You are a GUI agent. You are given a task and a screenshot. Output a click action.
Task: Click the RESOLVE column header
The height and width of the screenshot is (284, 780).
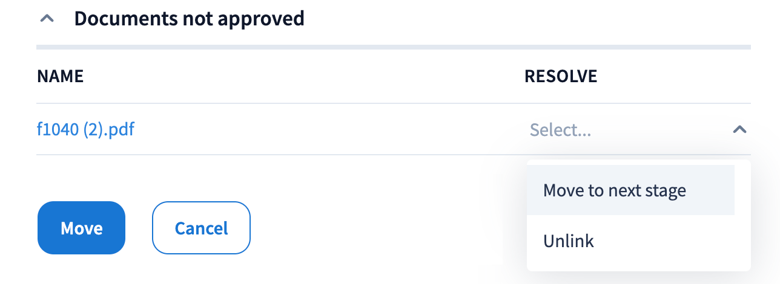tap(561, 76)
